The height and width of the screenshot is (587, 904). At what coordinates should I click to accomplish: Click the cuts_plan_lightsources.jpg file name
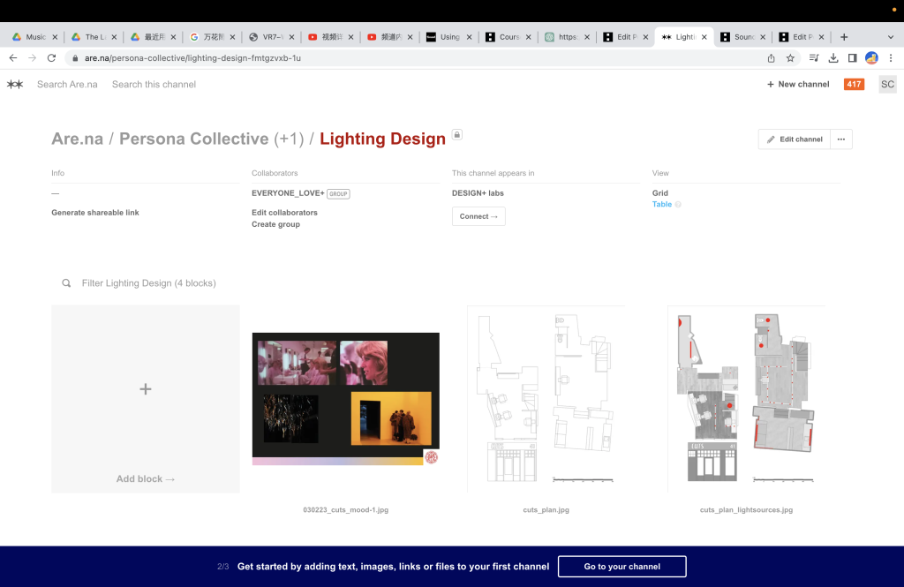point(747,509)
